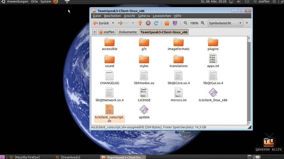Open the Lesezeichen menu

coord(162,16)
